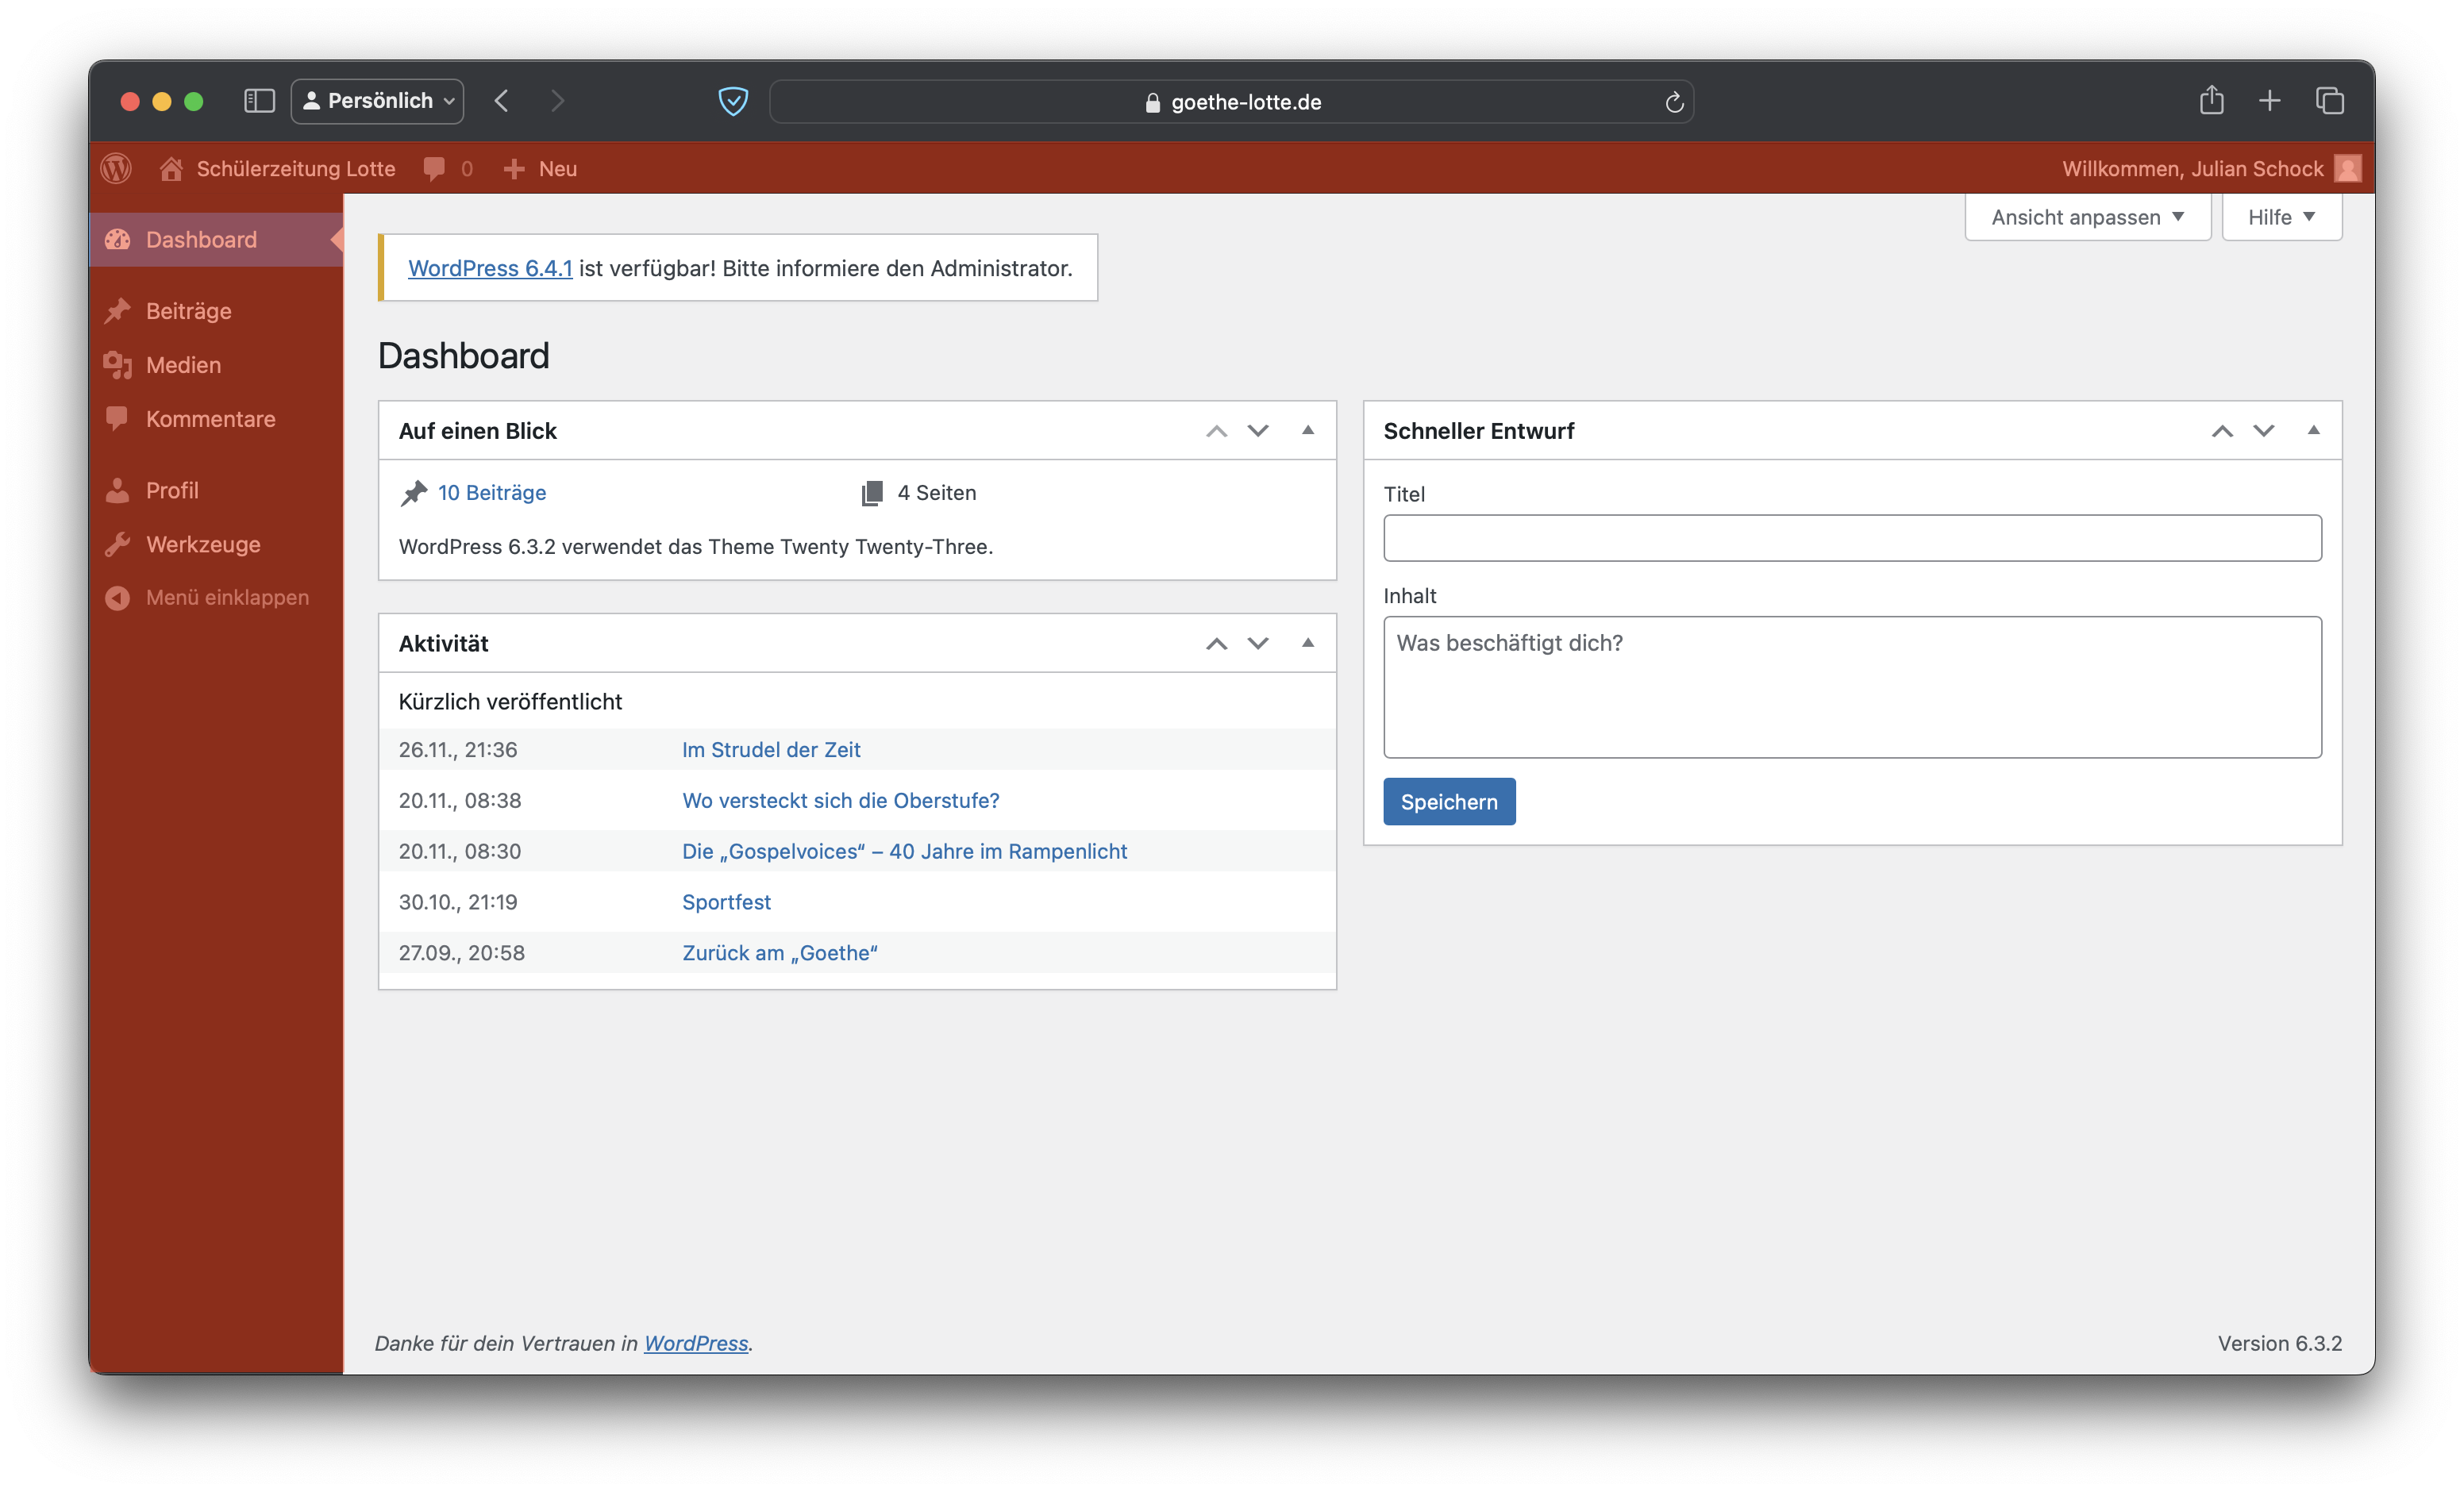Image resolution: width=2464 pixels, height=1492 pixels.
Task: Toggle the Aktivität panel closed
Action: 1307,643
